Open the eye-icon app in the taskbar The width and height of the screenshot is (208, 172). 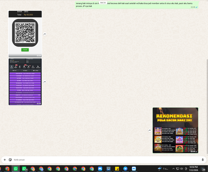click(109, 169)
